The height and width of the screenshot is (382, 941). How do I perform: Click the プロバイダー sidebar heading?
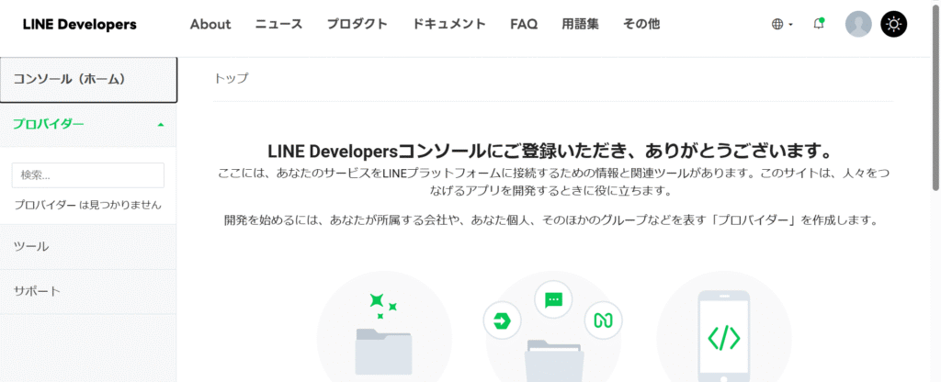tap(48, 124)
